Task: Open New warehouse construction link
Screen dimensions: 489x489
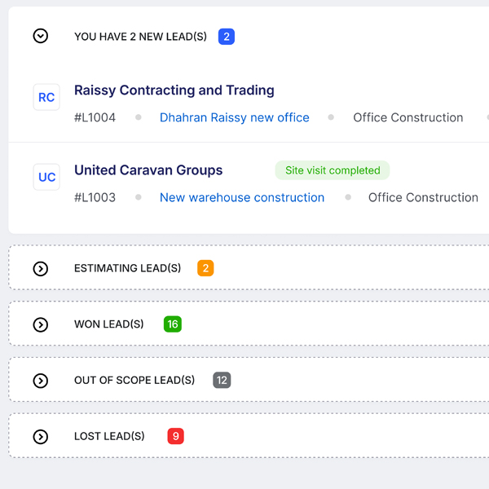Action: [242, 197]
